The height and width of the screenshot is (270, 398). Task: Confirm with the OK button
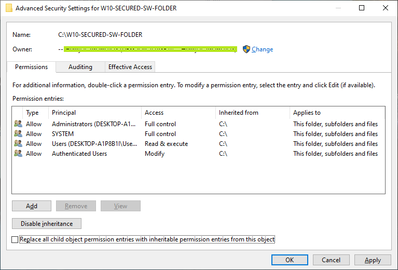point(290,260)
